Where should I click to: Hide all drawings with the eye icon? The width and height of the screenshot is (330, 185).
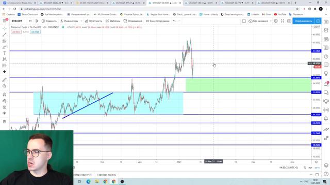(5, 113)
